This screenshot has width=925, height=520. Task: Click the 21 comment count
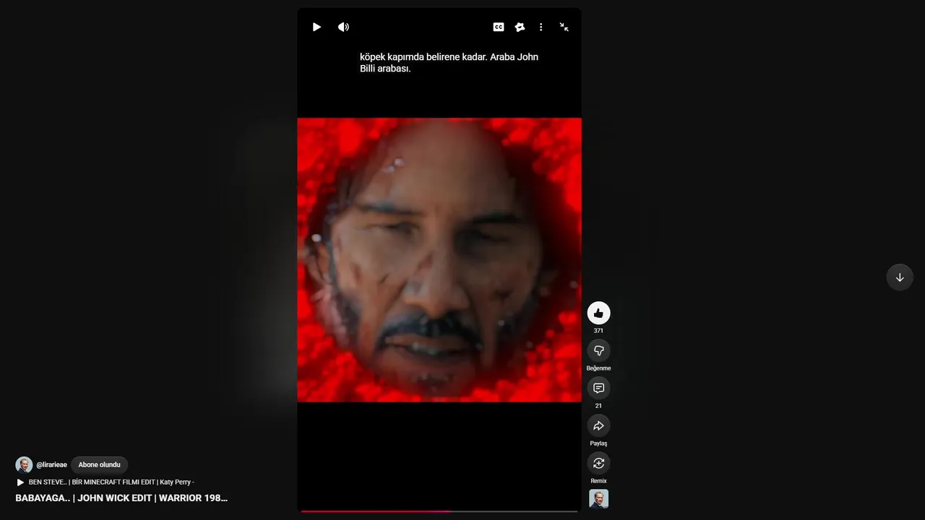pos(598,406)
